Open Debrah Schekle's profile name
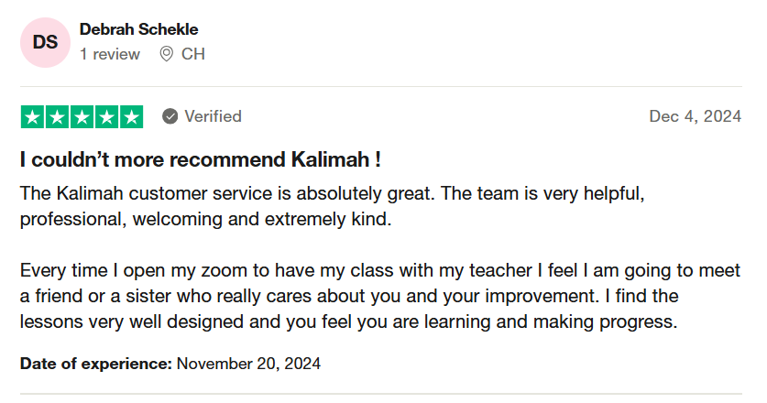The image size is (767, 403). click(x=139, y=29)
